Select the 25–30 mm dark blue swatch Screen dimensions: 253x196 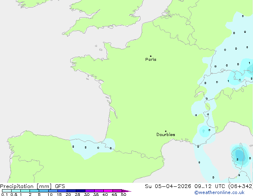81,191
